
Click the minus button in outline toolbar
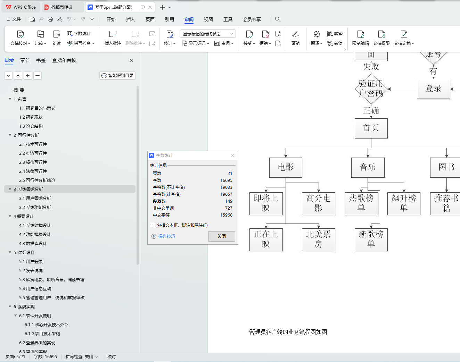(x=38, y=76)
